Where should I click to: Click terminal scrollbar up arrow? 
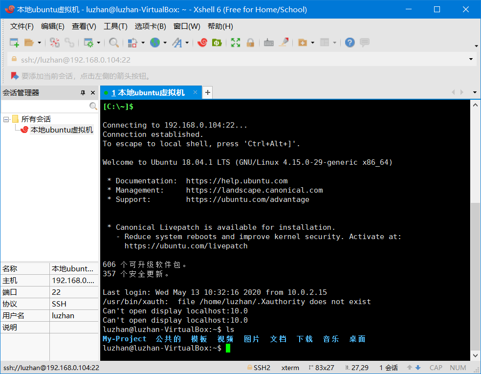[475, 105]
